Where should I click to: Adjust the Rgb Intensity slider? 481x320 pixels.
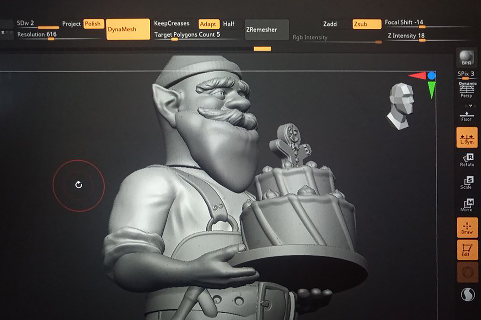pos(337,38)
